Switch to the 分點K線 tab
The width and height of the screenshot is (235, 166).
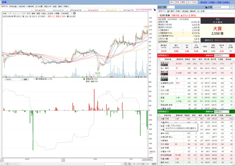(22, 6)
